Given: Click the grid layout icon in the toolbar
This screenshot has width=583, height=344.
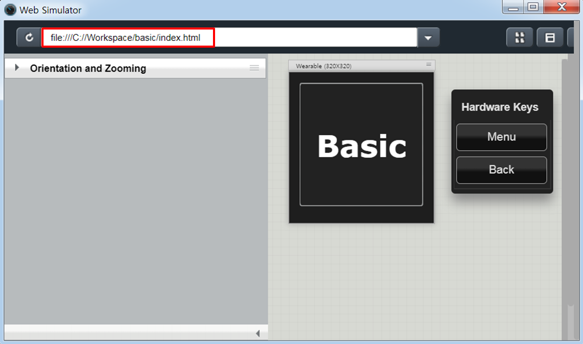Looking at the screenshot, I should click(x=519, y=37).
